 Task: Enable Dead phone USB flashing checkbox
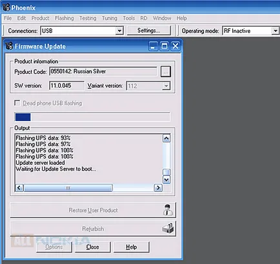pos(17,103)
